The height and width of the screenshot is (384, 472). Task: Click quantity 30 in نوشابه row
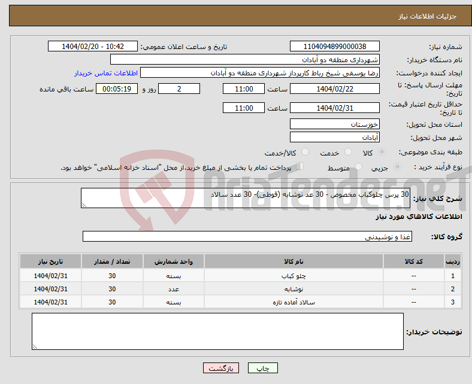pyautogui.click(x=112, y=289)
